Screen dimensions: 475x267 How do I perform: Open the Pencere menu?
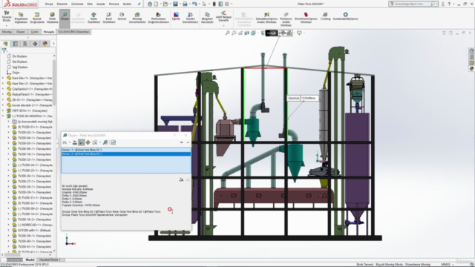click(x=114, y=4)
